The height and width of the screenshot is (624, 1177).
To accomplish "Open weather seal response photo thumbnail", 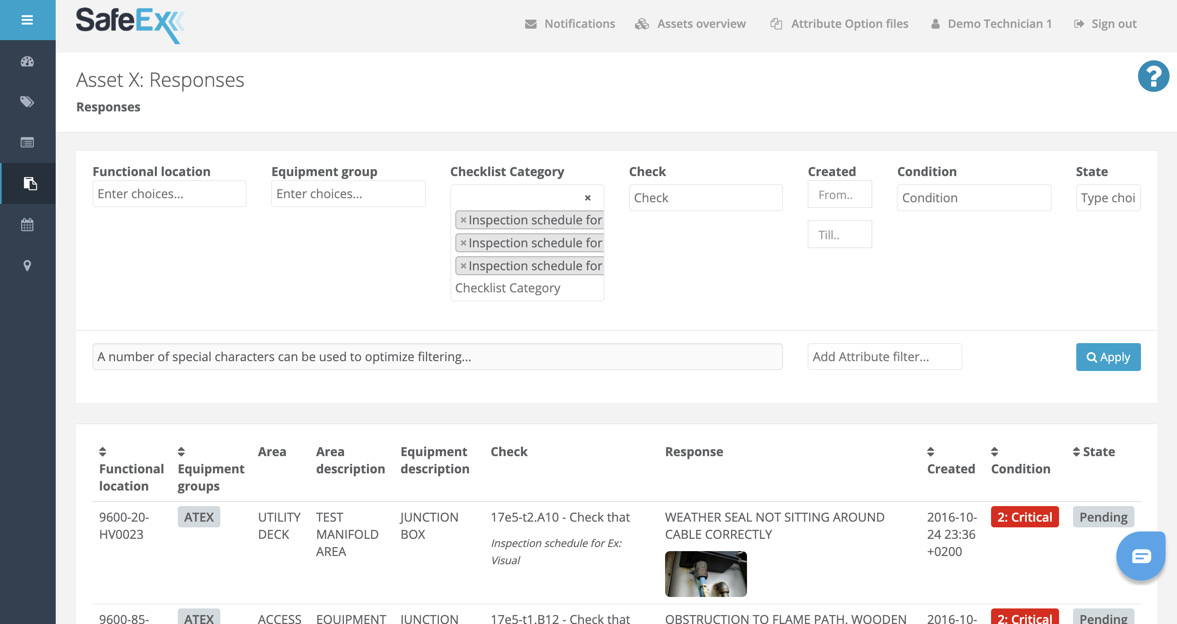I will coord(706,574).
